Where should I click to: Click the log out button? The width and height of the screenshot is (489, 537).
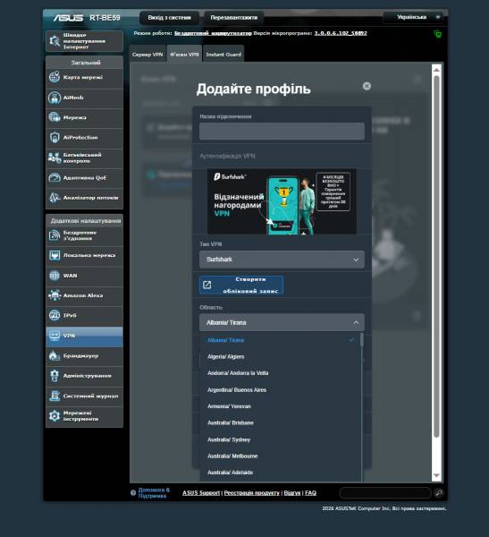169,18
